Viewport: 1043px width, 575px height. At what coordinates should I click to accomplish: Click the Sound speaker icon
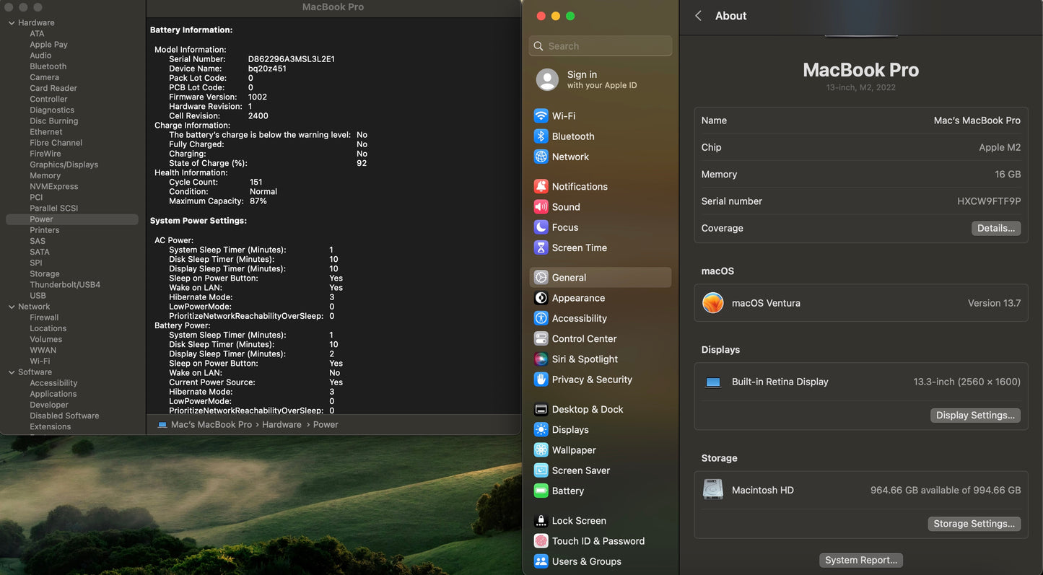pyautogui.click(x=541, y=206)
